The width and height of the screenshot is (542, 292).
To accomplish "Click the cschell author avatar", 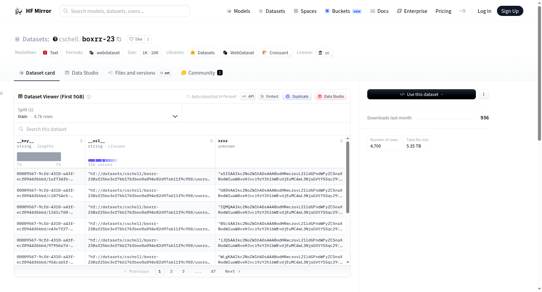I will click(55, 39).
